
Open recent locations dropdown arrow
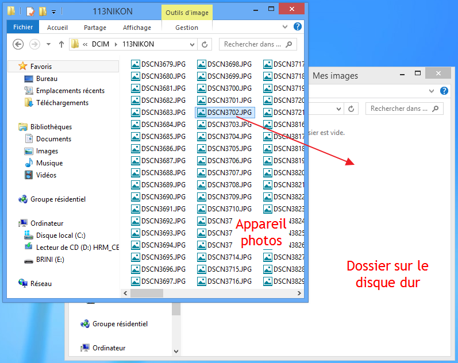tap(48, 44)
